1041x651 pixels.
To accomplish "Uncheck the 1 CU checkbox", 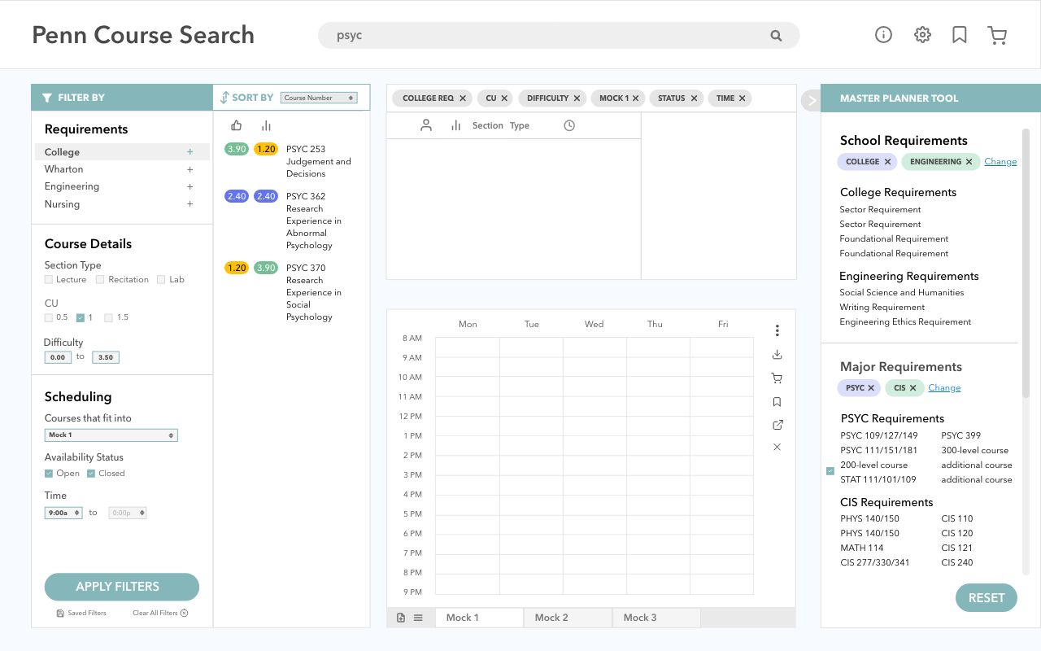I will 81,317.
